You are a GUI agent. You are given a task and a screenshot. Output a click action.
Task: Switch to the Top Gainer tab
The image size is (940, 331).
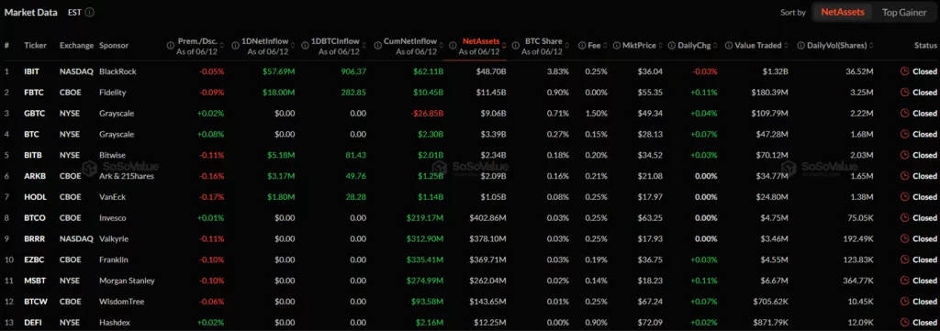click(x=903, y=12)
